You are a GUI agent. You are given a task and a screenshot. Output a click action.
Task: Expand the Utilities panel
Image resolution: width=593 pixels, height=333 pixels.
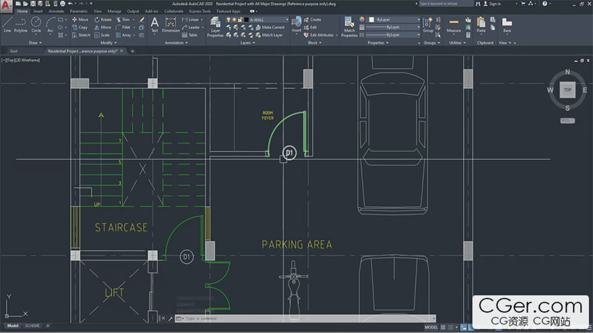(458, 43)
